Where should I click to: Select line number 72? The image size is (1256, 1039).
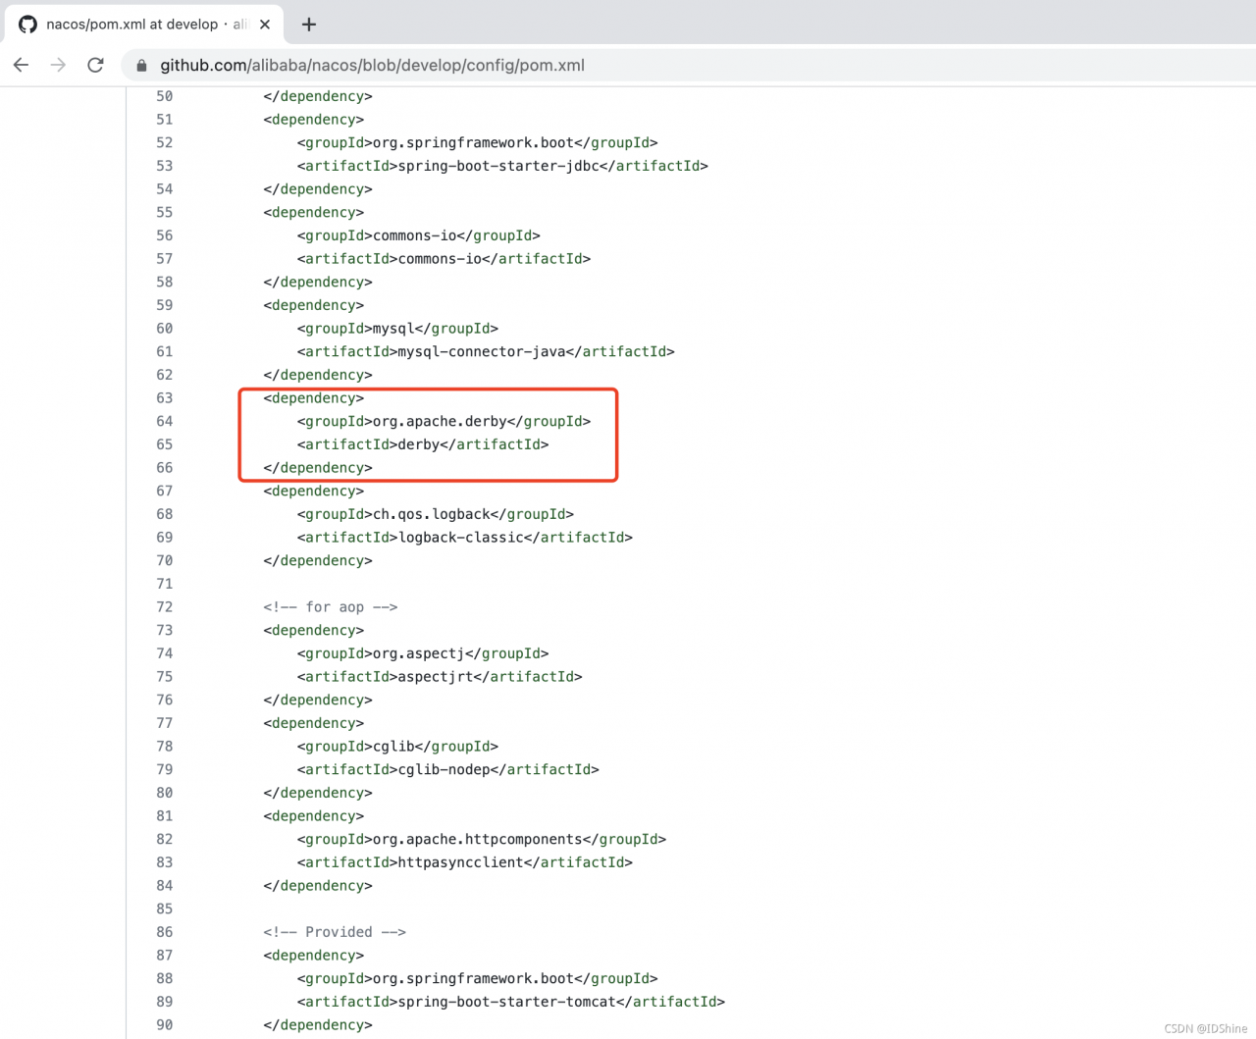164,607
